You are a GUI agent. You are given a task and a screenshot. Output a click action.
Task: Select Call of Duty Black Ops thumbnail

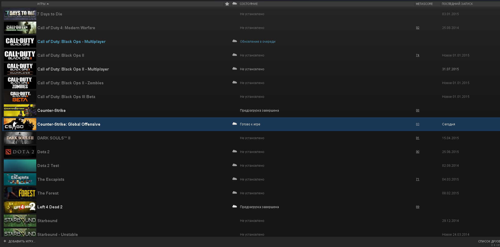click(20, 42)
